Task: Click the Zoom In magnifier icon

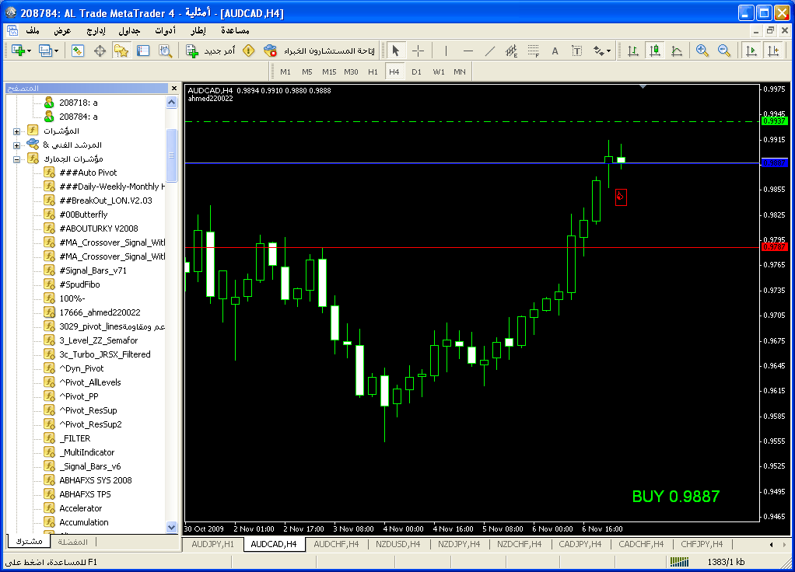Action: (x=702, y=51)
